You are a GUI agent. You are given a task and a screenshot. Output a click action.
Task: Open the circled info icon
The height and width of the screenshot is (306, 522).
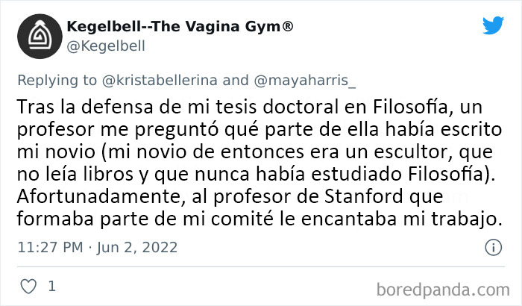pos(493,246)
